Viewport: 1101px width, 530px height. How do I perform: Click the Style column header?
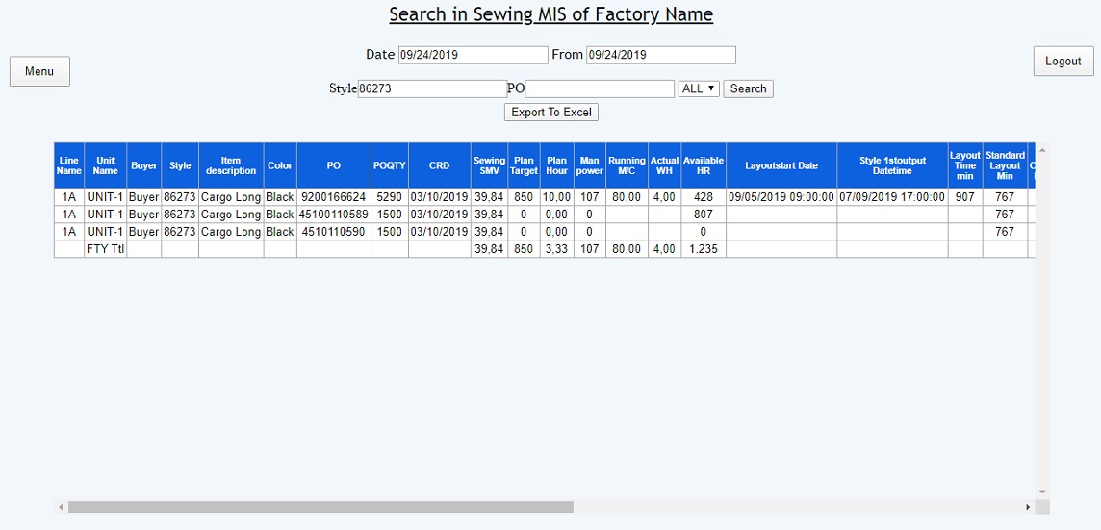(180, 165)
